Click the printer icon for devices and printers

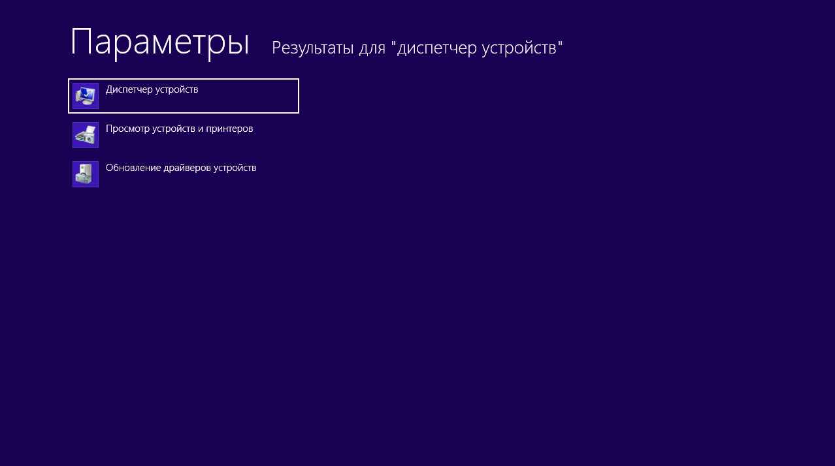[86, 135]
